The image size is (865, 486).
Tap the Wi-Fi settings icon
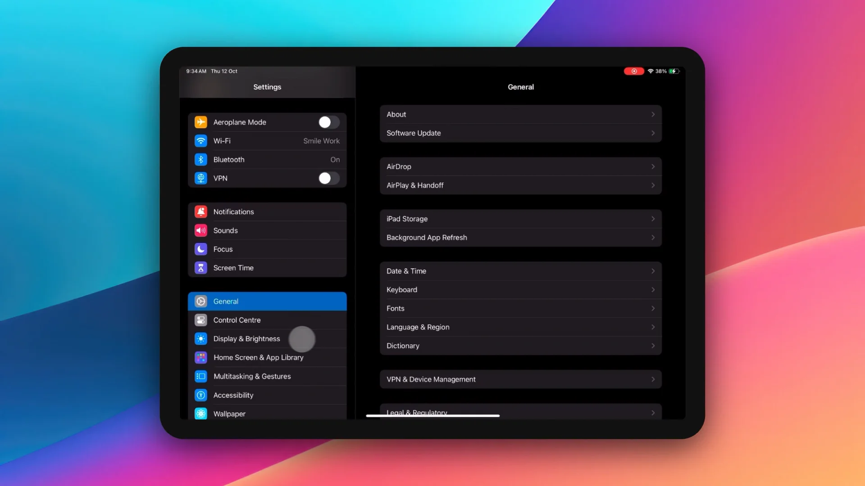point(201,141)
